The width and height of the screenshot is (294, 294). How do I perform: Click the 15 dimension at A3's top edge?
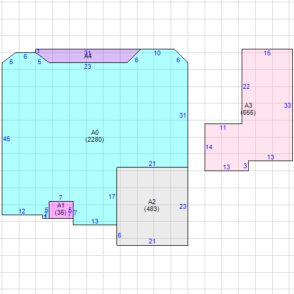coord(267,53)
